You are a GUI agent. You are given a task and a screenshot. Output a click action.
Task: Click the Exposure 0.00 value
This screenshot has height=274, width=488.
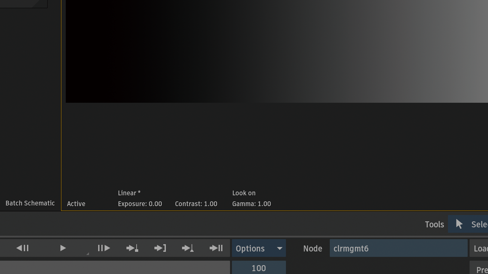click(140, 204)
